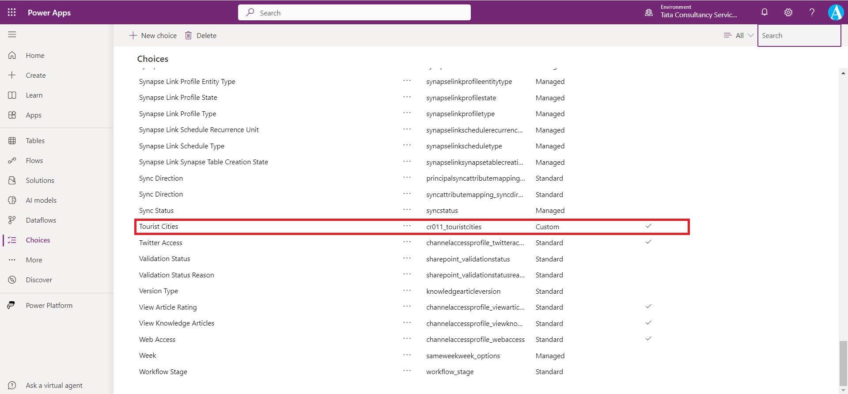848x394 pixels.
Task: Select Dataflows in the navigation
Action: [x=41, y=220]
